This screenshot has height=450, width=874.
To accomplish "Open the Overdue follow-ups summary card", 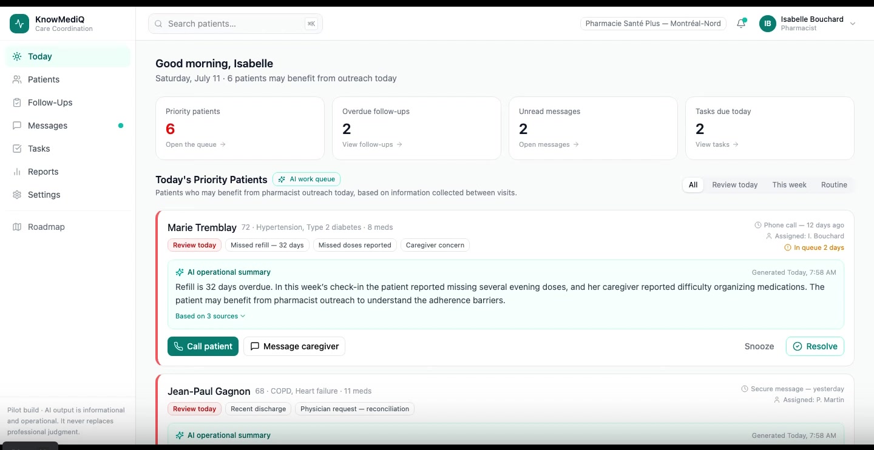I will pos(416,128).
